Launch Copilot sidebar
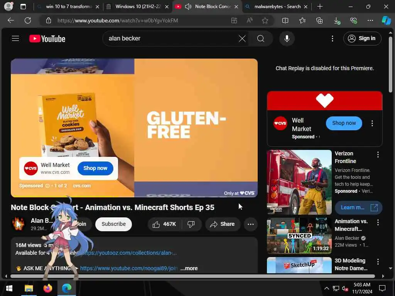This screenshot has width=395, height=296. point(386,20)
